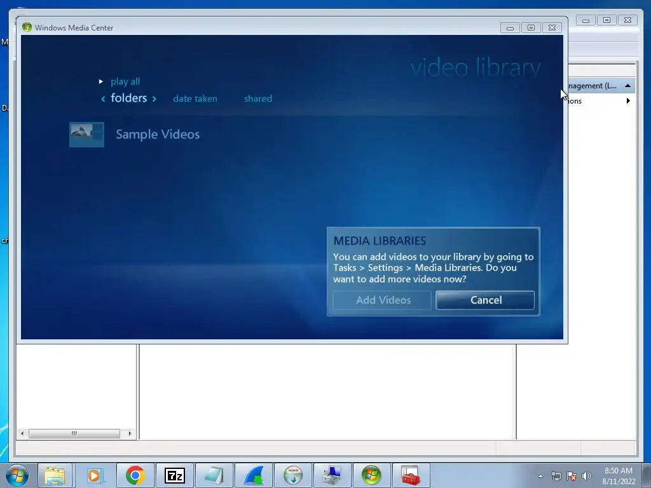Open the download globe app in taskbar

click(293, 475)
